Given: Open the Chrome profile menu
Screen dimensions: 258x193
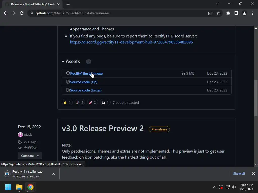Looking at the screenshot, I should [x=244, y=13].
